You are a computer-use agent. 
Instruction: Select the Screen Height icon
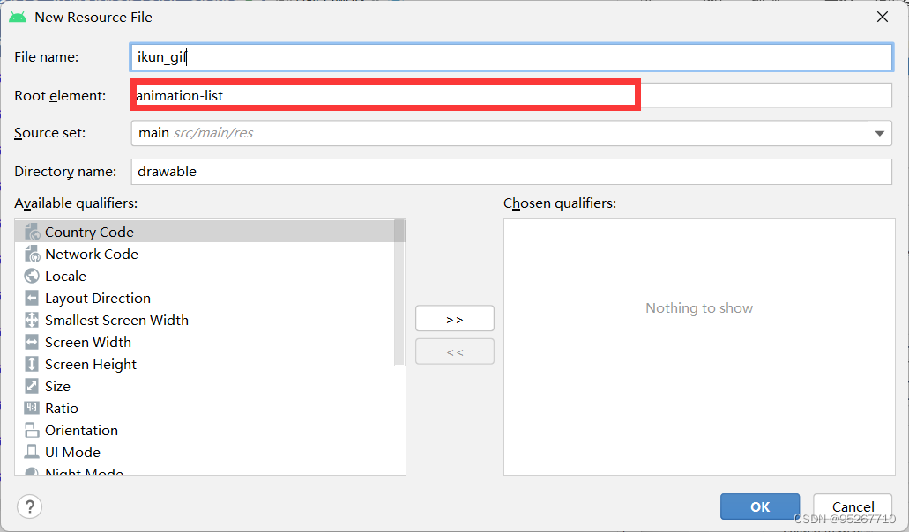click(32, 364)
